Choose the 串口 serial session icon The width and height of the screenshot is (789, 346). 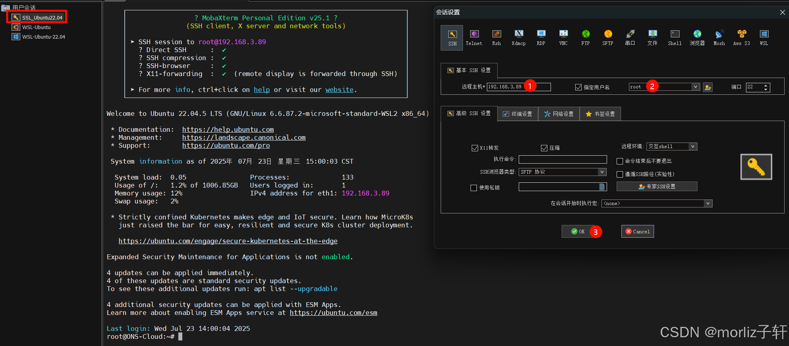pyautogui.click(x=630, y=38)
